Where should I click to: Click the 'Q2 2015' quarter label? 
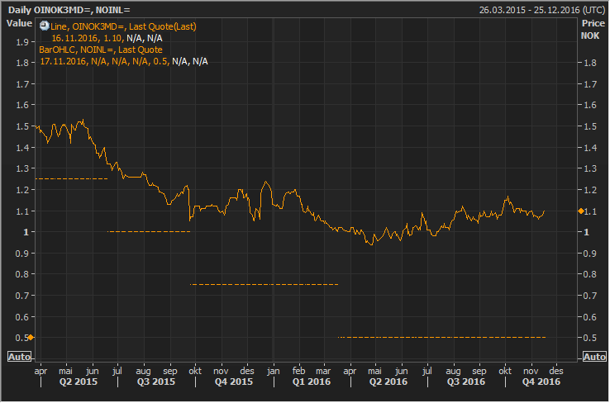pyautogui.click(x=79, y=382)
